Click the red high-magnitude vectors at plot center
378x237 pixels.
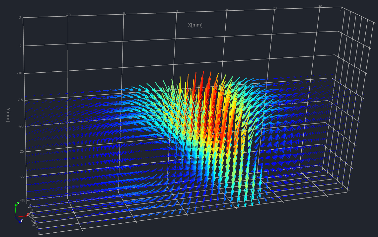tap(207, 100)
